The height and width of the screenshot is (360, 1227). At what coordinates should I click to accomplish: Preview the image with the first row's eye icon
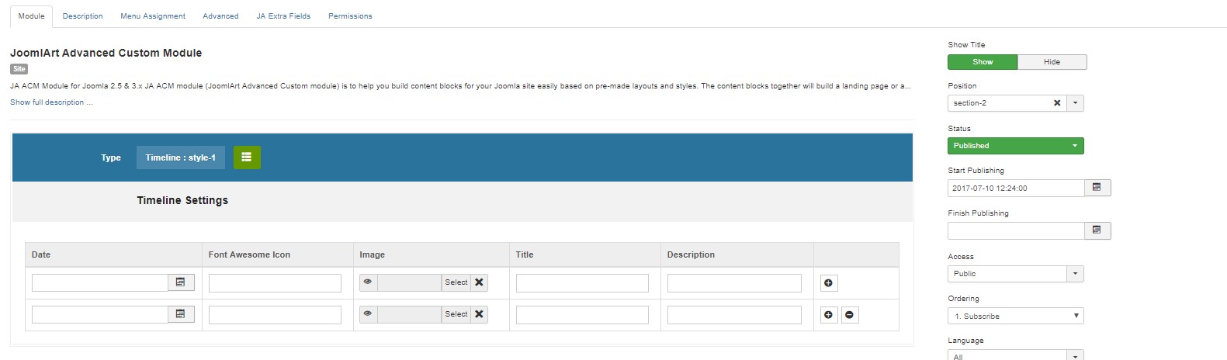[x=368, y=282]
